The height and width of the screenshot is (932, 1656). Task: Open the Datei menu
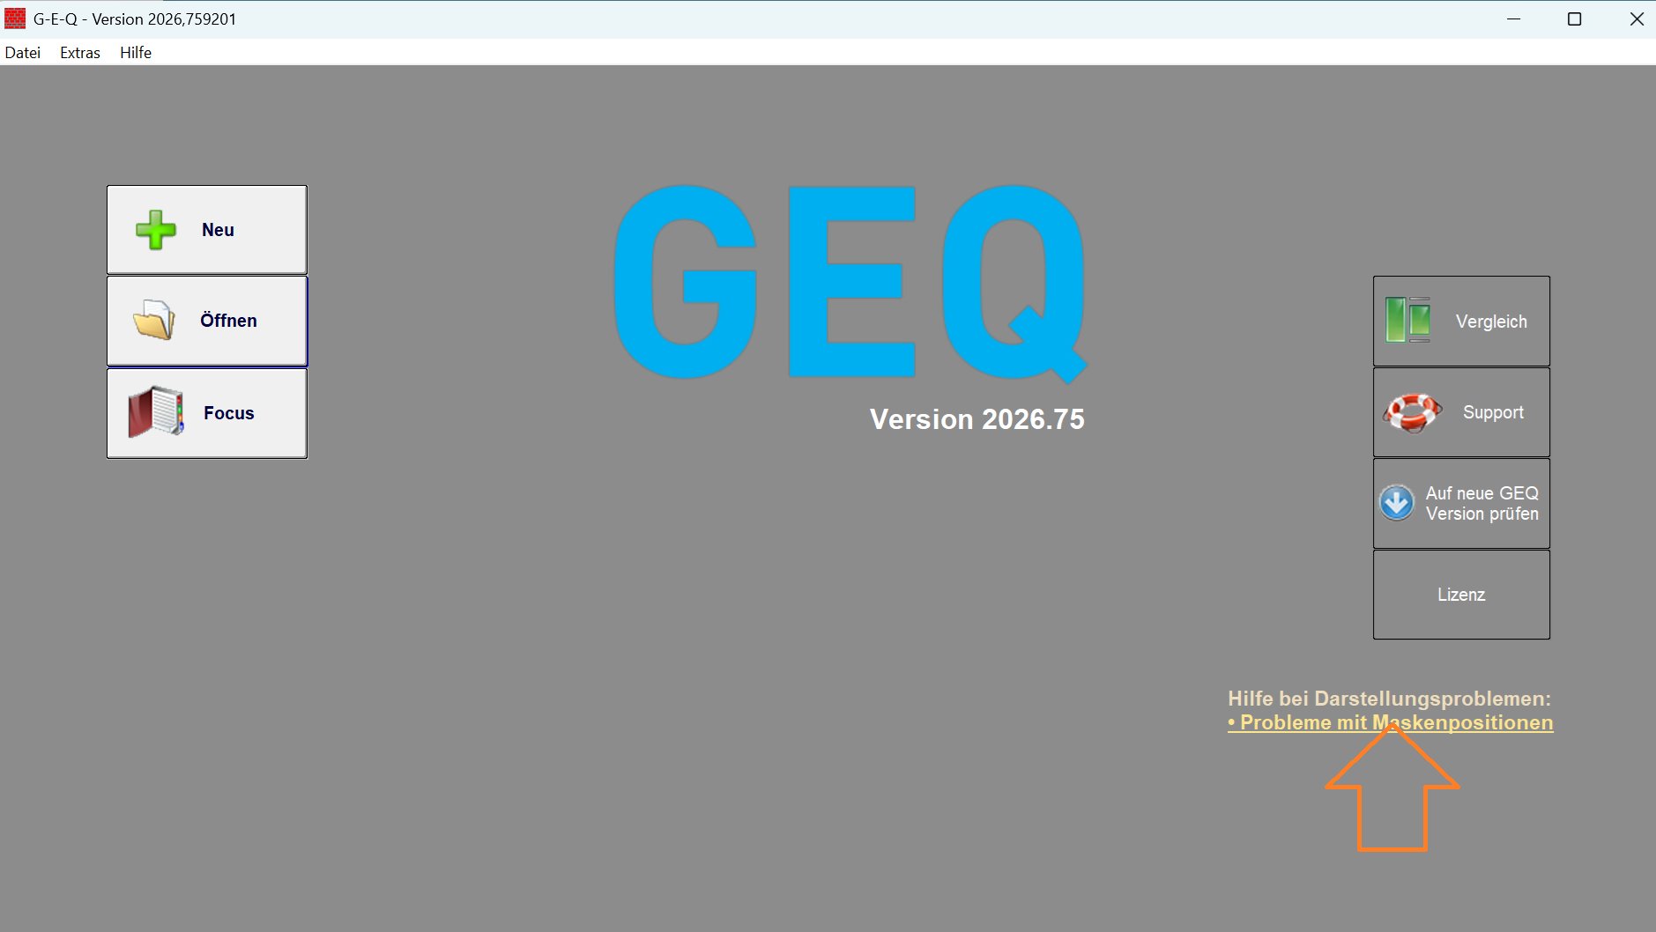[x=23, y=53]
